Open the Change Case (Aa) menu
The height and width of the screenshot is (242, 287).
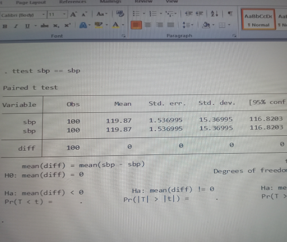(x=102, y=14)
